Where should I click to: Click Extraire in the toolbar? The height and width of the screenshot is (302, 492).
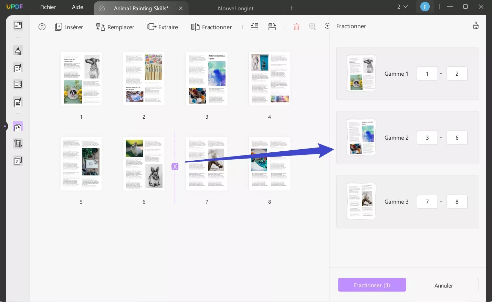(x=163, y=27)
